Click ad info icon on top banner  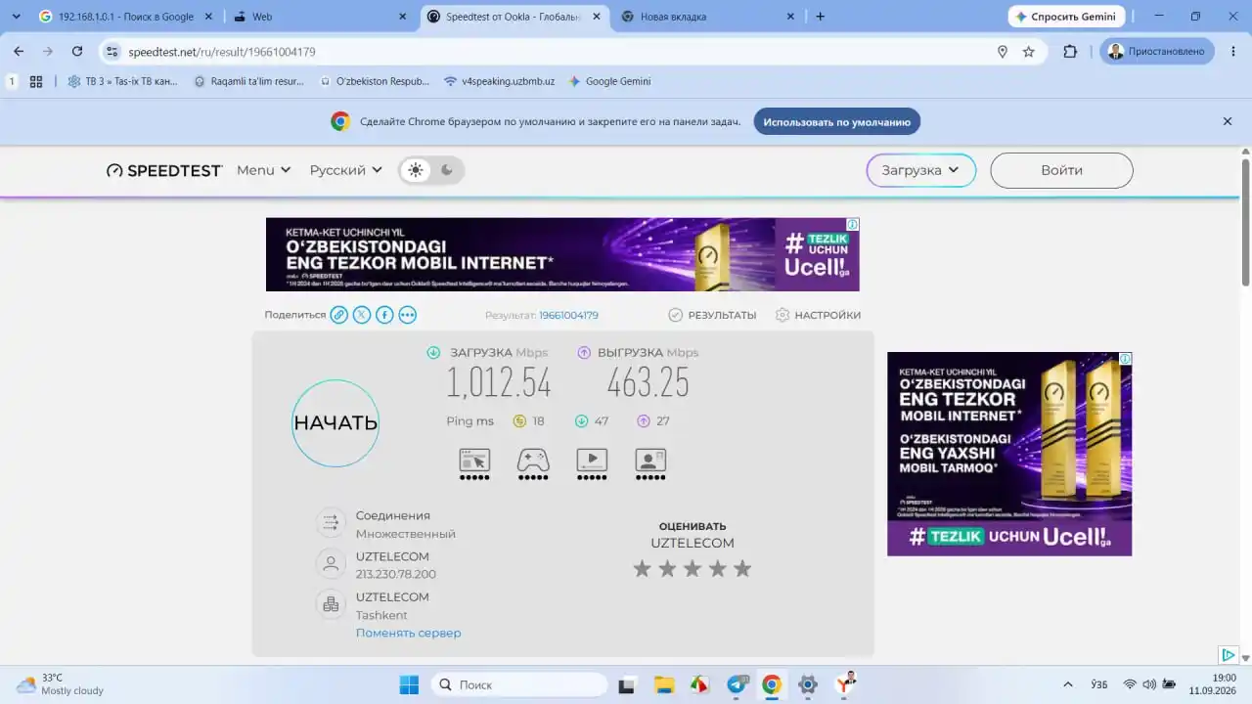tap(853, 224)
